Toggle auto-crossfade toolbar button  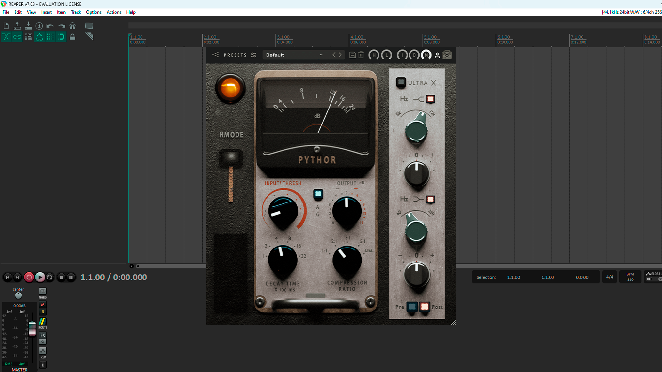6,37
